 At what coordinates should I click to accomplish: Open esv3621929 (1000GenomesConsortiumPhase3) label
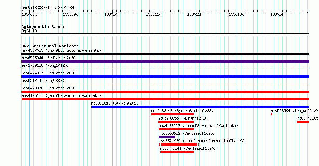[x=202, y=141]
